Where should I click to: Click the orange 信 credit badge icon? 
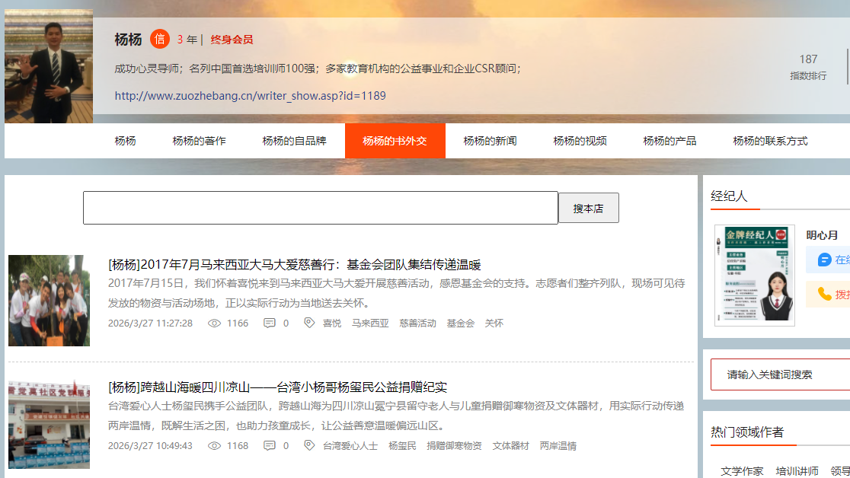159,39
